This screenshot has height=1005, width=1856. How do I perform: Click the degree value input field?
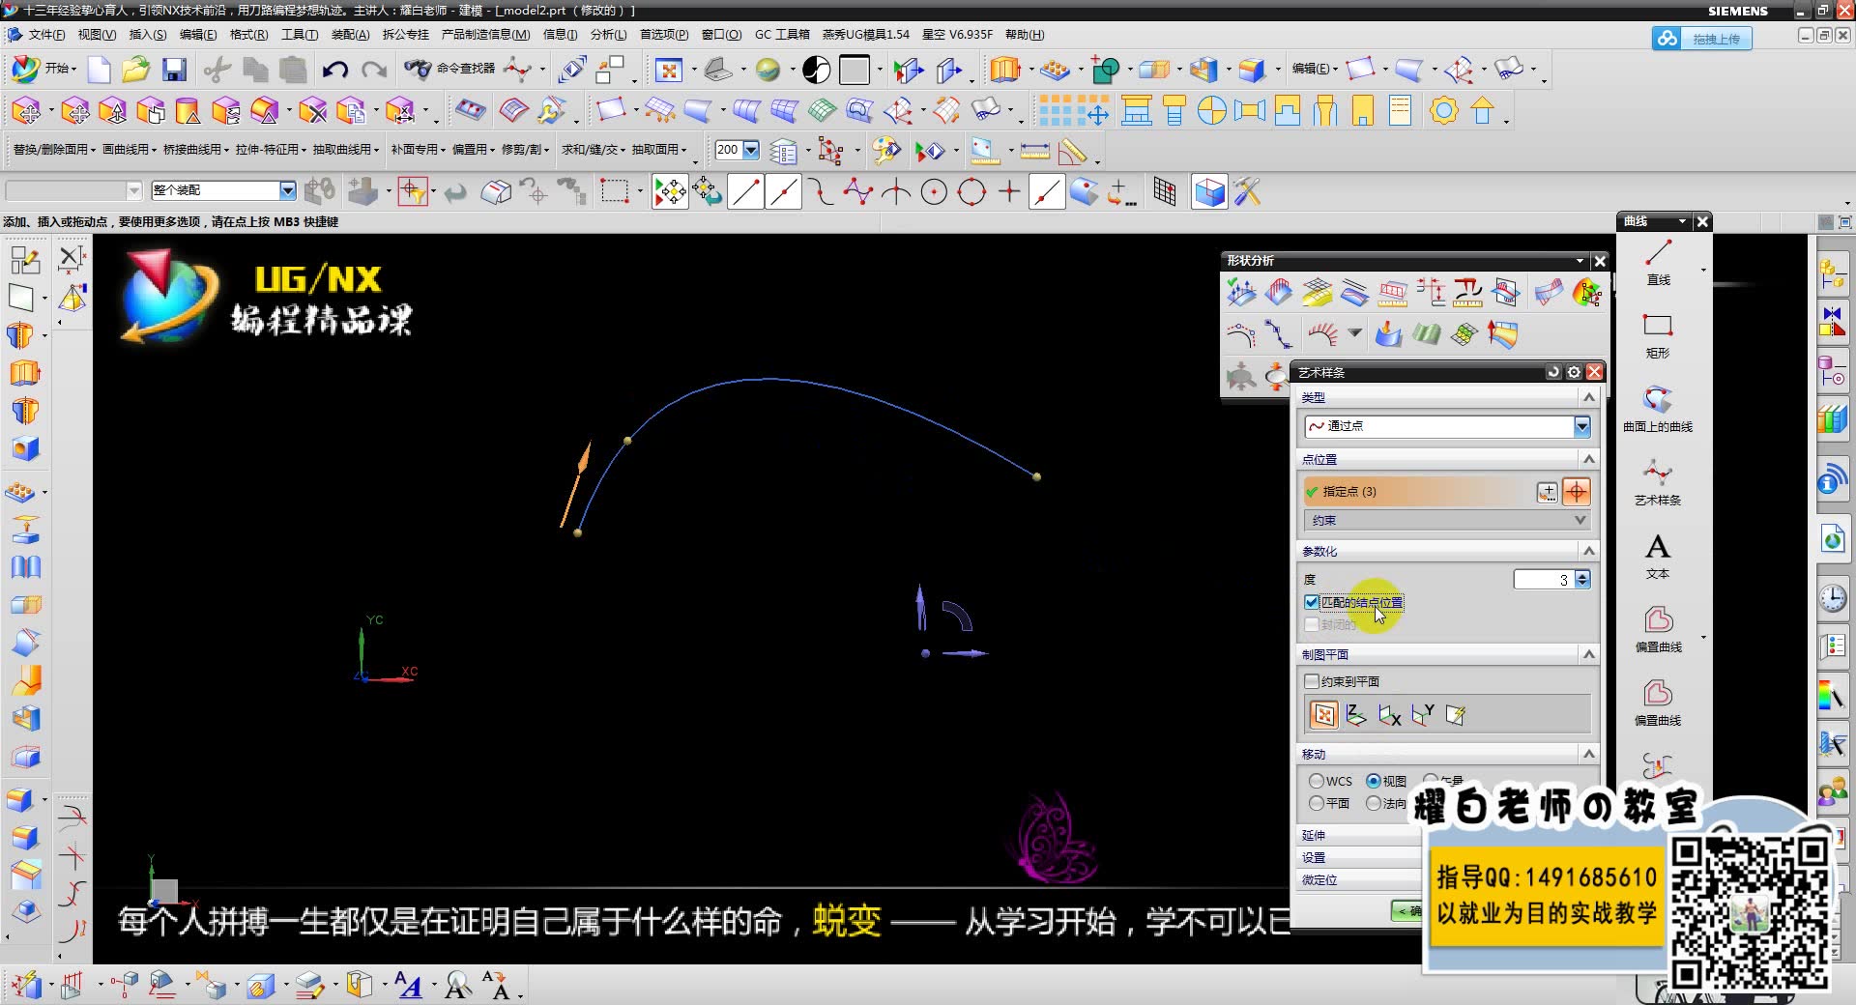point(1544,580)
